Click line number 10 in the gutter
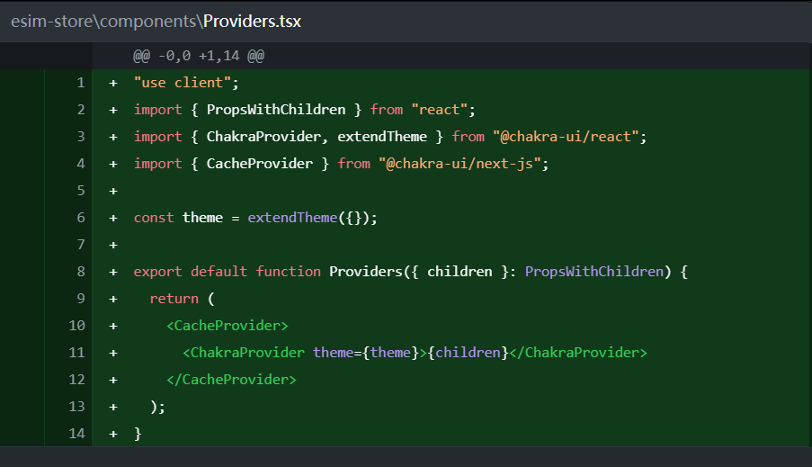812x467 pixels. tap(76, 326)
